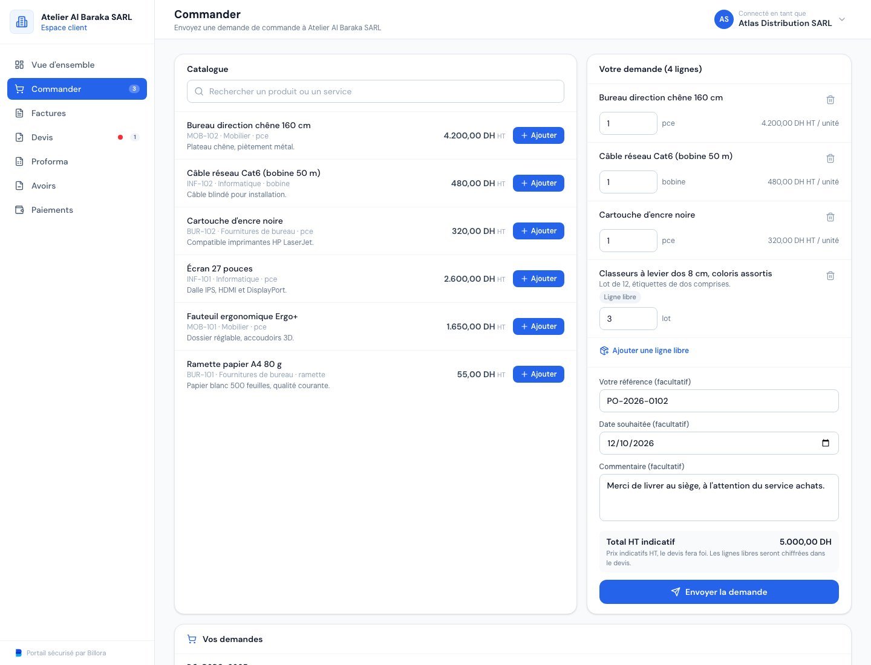Navigate to Avoirs
871x665 pixels.
(77, 186)
